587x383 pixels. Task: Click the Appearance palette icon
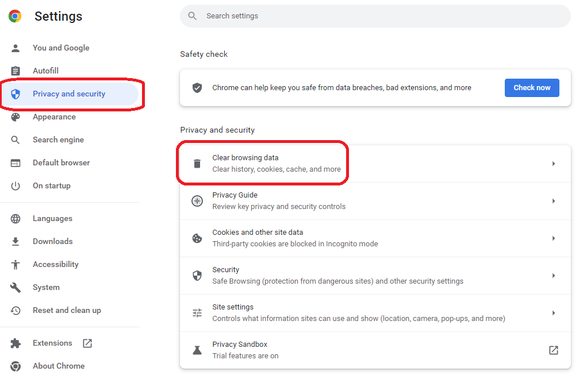(16, 117)
